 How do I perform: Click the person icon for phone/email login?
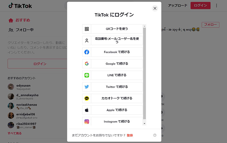tap(87, 41)
